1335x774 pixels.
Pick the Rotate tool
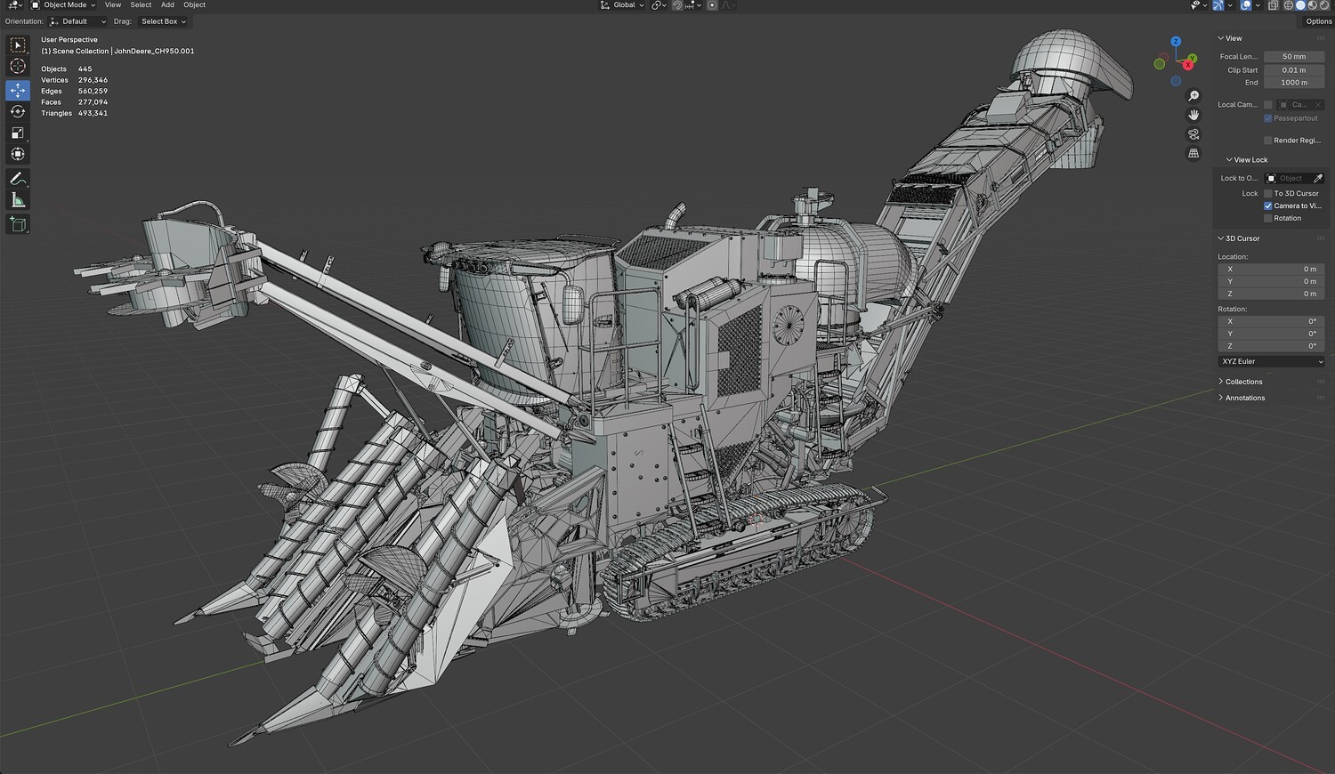[18, 111]
